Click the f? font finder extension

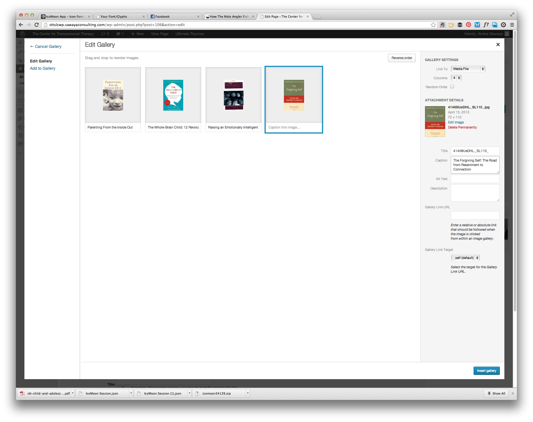tap(486, 25)
